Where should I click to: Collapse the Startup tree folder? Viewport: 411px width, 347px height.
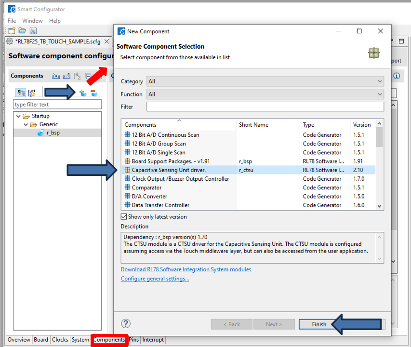point(18,116)
